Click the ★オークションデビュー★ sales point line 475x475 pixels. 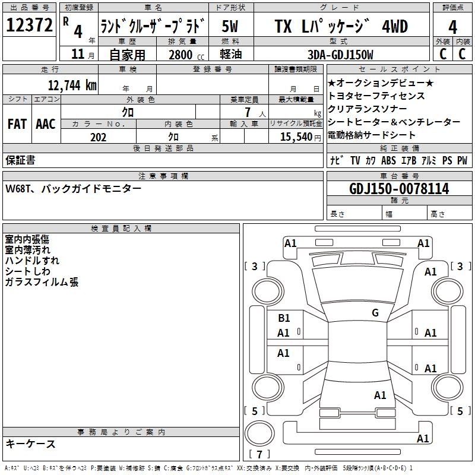pyautogui.click(x=381, y=83)
